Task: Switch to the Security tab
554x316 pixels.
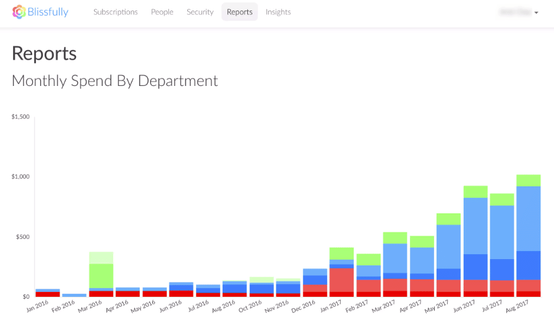Action: 200,12
